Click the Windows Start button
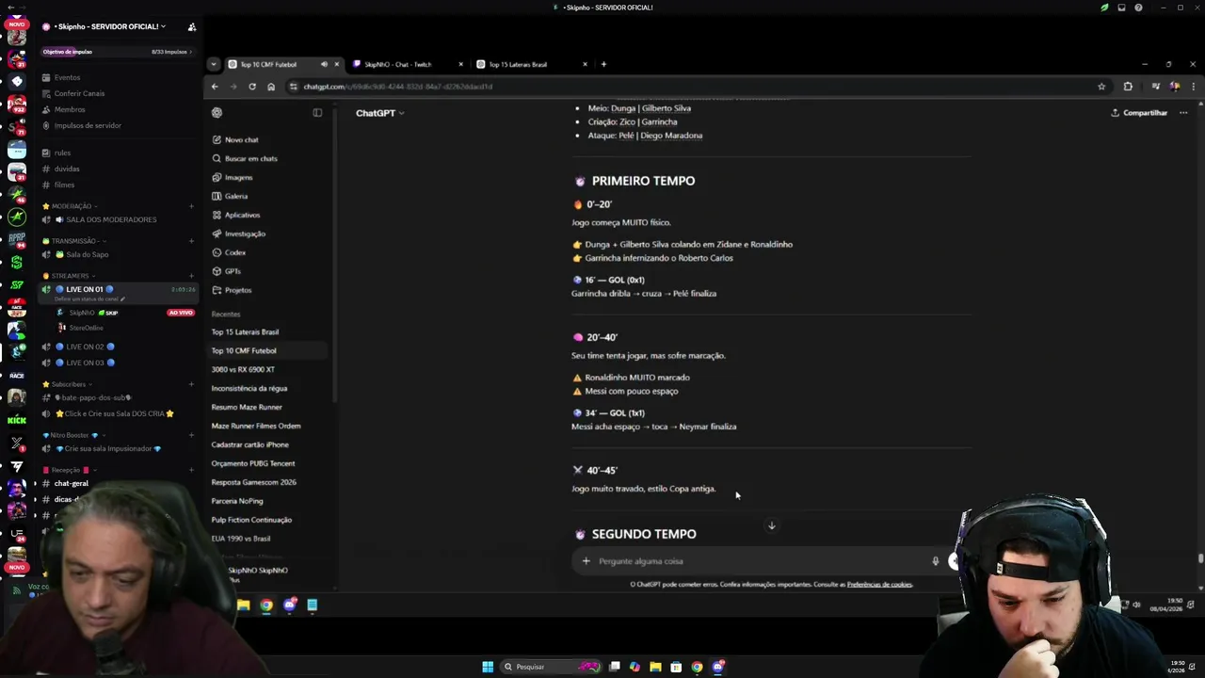 [x=488, y=667]
